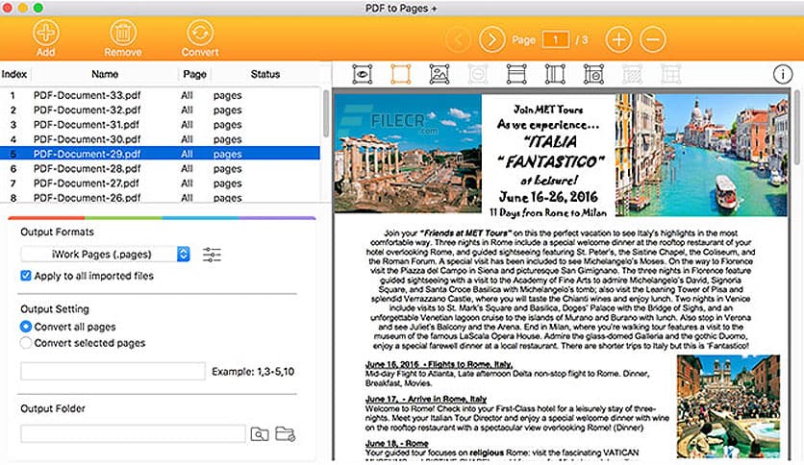The width and height of the screenshot is (804, 465).
Task: Click the disabled grid table tool
Action: click(670, 74)
